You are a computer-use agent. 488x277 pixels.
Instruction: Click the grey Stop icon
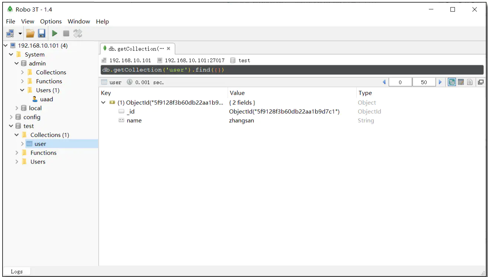pyautogui.click(x=66, y=33)
